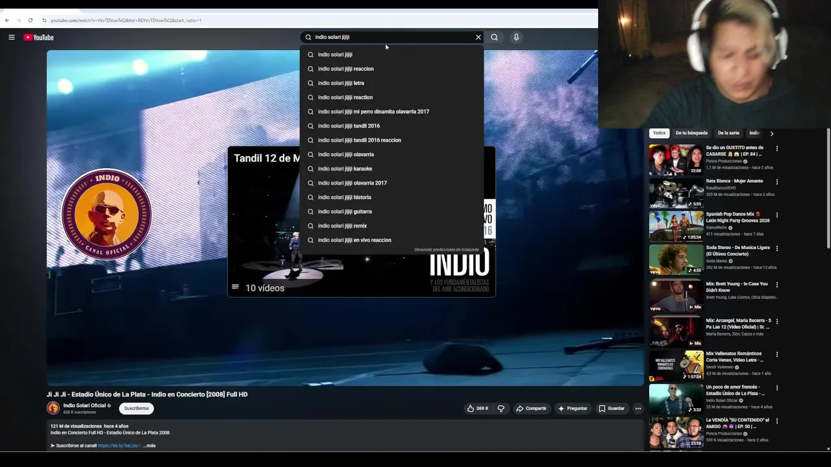Screen dimensions: 831x467
Task: Choose suggestion 'indio solari jijiji reaccion'
Action: [x=392, y=69]
